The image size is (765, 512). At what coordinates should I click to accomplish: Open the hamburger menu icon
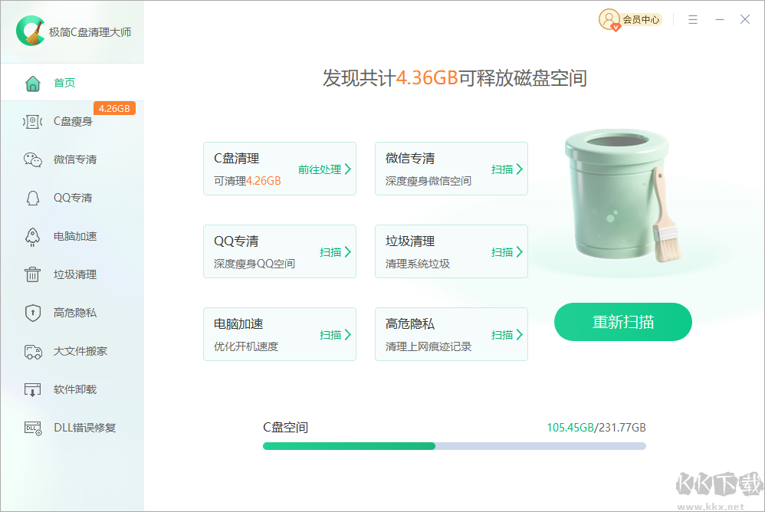693,19
